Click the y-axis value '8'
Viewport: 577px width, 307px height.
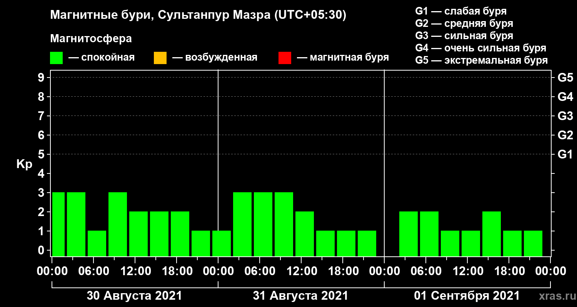pyautogui.click(x=42, y=97)
